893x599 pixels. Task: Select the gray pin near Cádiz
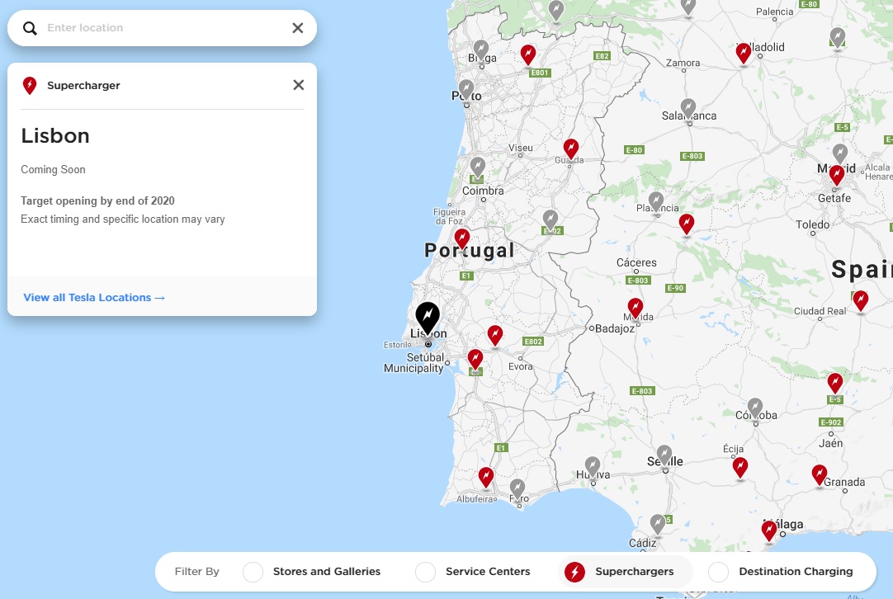point(658,522)
